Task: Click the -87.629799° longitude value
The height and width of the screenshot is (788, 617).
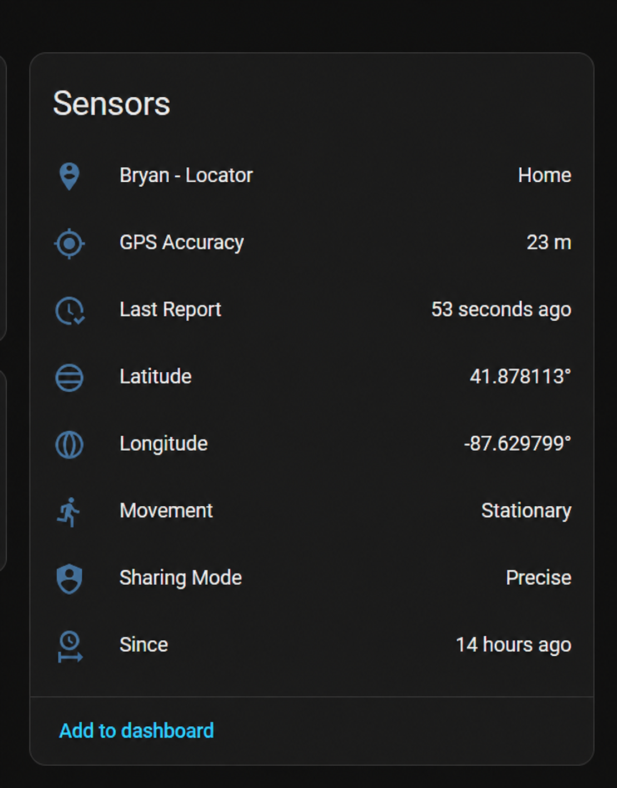Action: [517, 444]
